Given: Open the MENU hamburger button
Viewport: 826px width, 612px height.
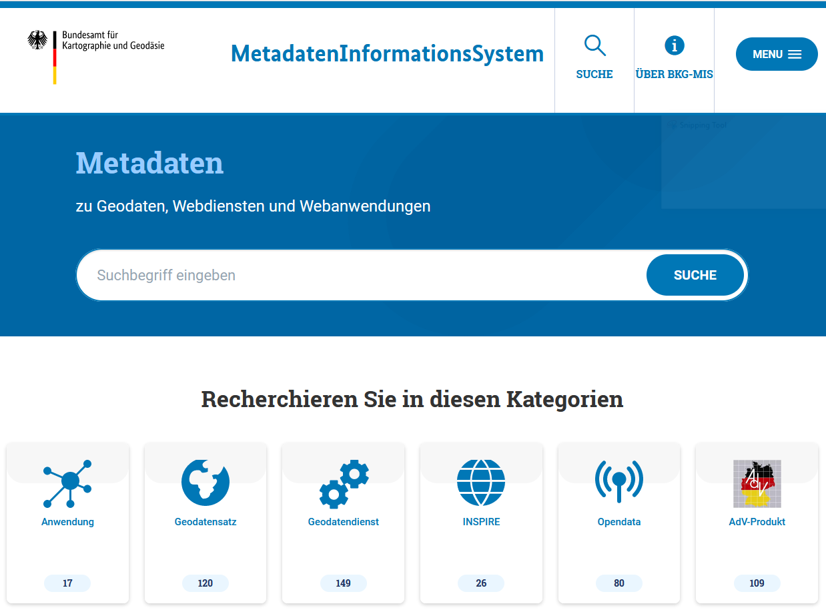Looking at the screenshot, I should coord(777,54).
